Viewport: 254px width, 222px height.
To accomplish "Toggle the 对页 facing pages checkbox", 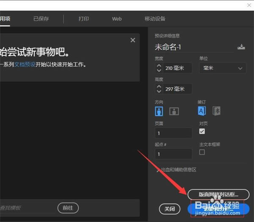I will click(x=202, y=131).
